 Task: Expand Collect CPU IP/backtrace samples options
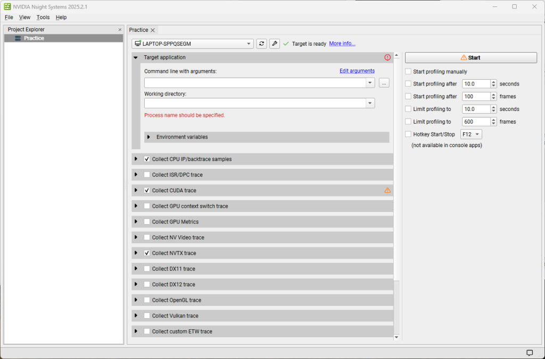pyautogui.click(x=136, y=159)
